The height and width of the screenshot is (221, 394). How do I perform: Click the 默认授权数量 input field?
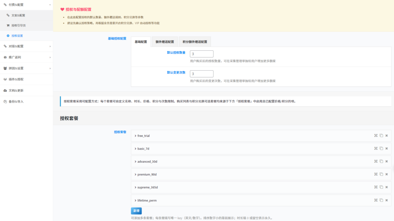click(202, 54)
